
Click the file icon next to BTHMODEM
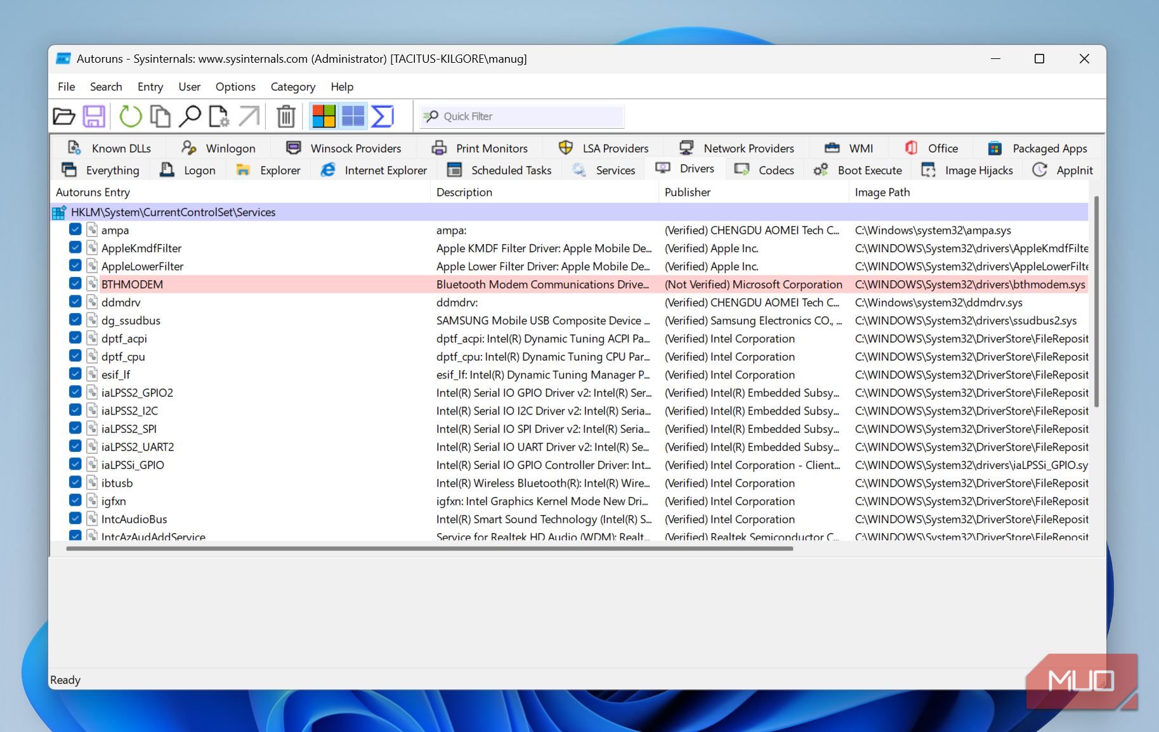click(x=92, y=284)
